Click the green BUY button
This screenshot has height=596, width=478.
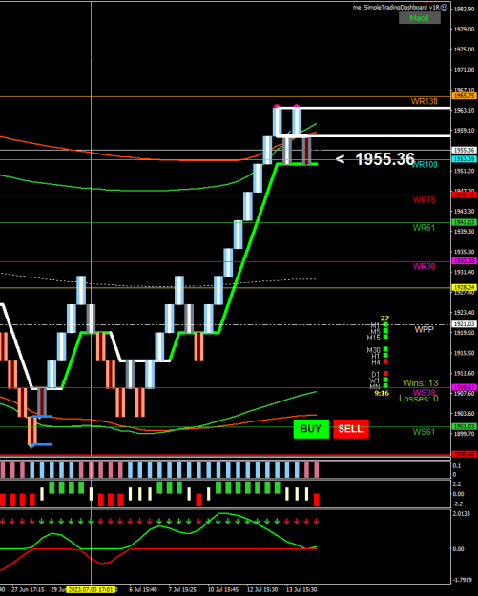(x=311, y=429)
